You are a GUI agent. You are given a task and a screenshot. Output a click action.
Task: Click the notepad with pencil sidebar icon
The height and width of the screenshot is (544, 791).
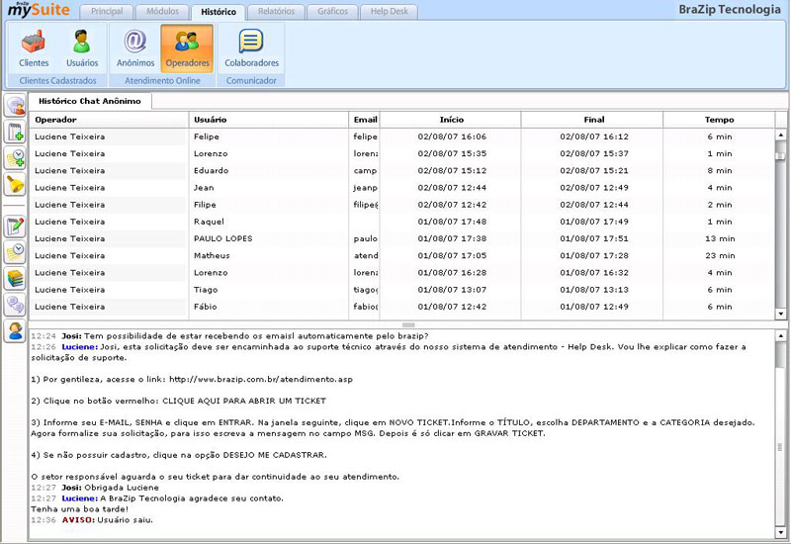tap(15, 227)
